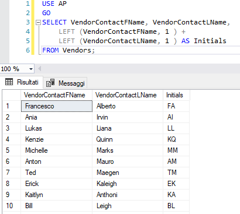Click the Initials alias in the query
Image resolution: width=240 pixels, height=214 pixels.
click(x=210, y=41)
